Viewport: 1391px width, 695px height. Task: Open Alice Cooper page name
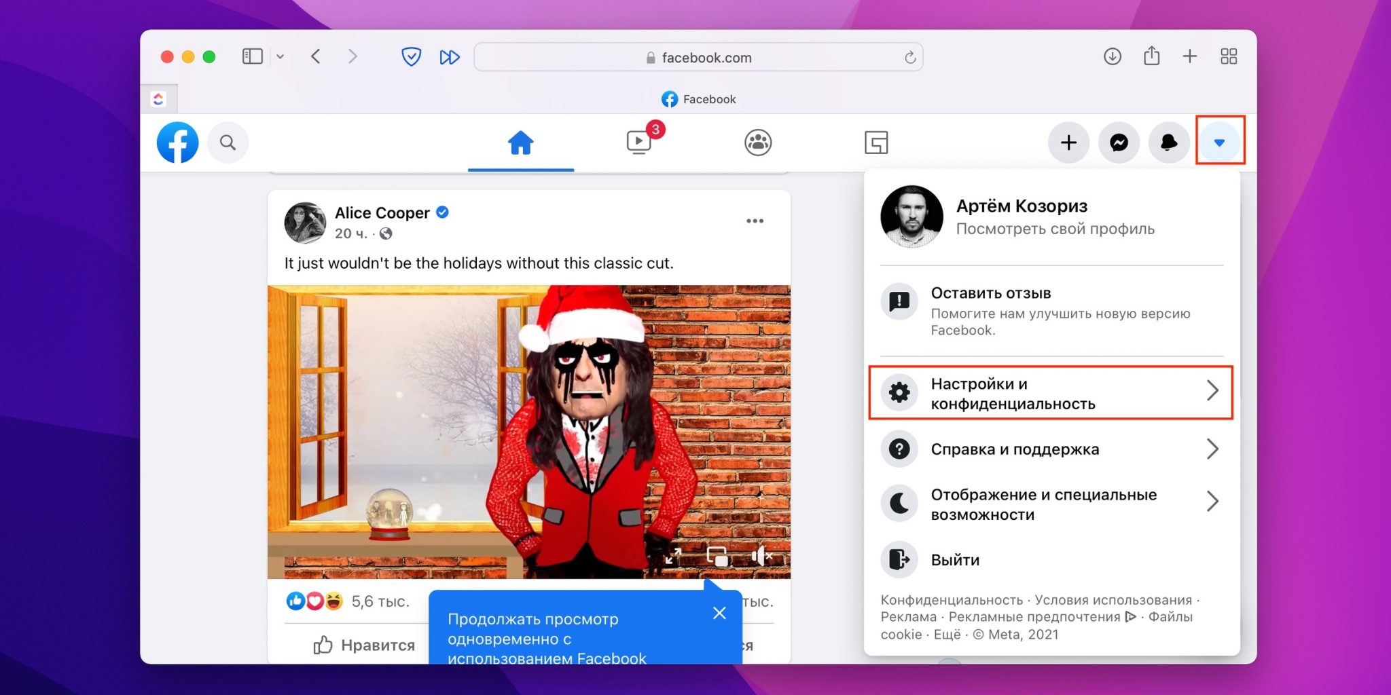click(382, 213)
